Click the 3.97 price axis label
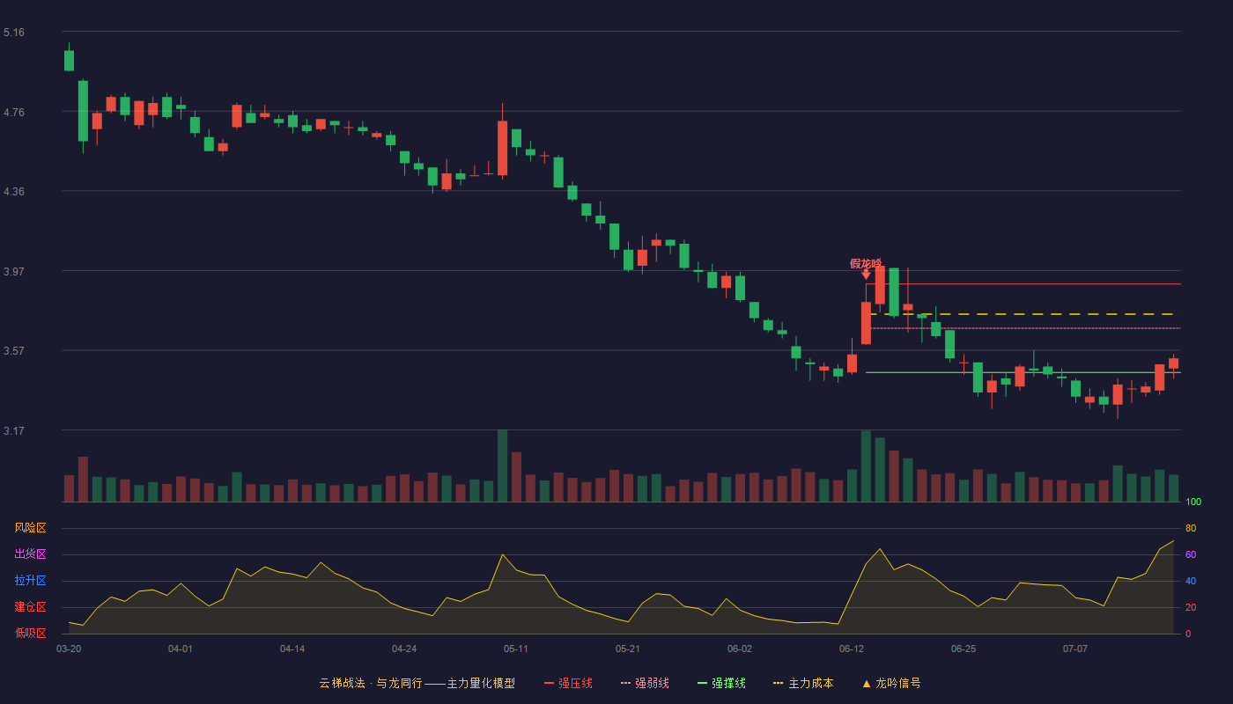 coord(14,272)
